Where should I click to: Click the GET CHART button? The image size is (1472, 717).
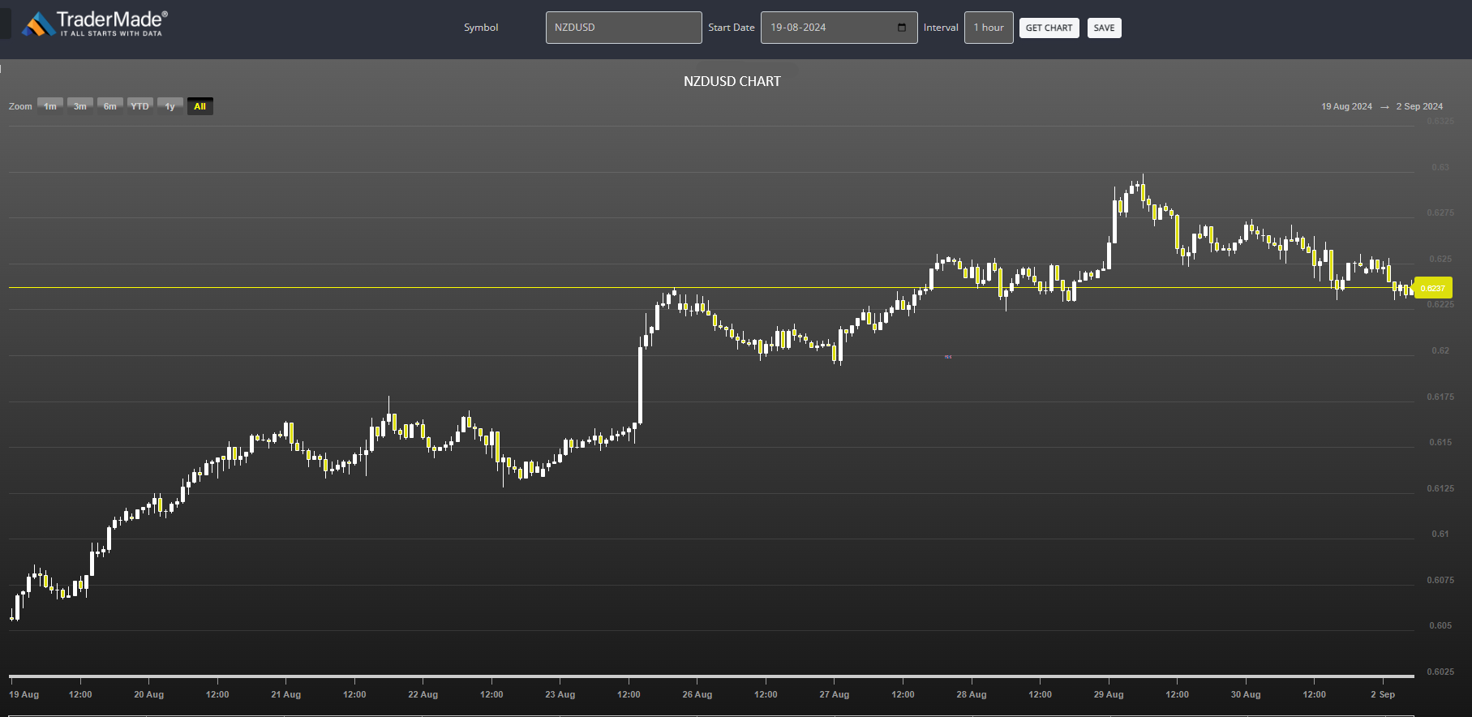pyautogui.click(x=1049, y=28)
